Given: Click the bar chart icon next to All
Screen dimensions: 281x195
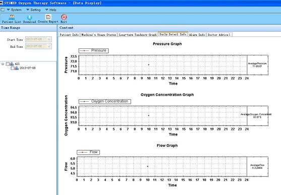Looking at the screenshot, I should (x=12, y=64).
